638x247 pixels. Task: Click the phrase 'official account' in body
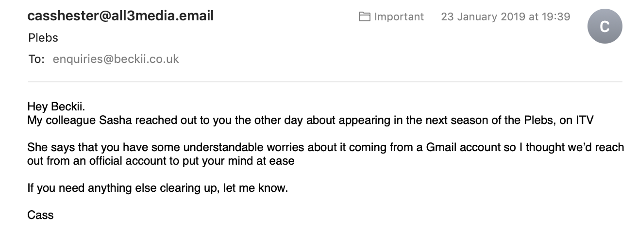click(125, 161)
